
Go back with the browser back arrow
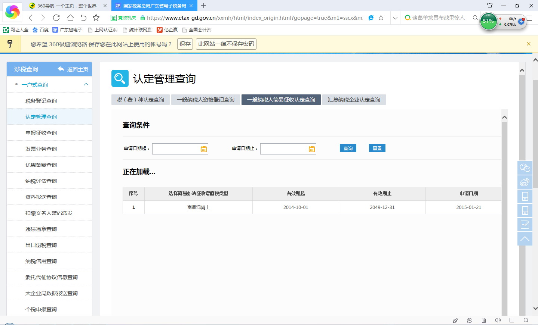[31, 18]
